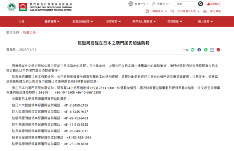Image resolution: width=234 pixels, height=151 pixels.
Task: Open the 業界及社團專區 menu
Action: (144, 21)
